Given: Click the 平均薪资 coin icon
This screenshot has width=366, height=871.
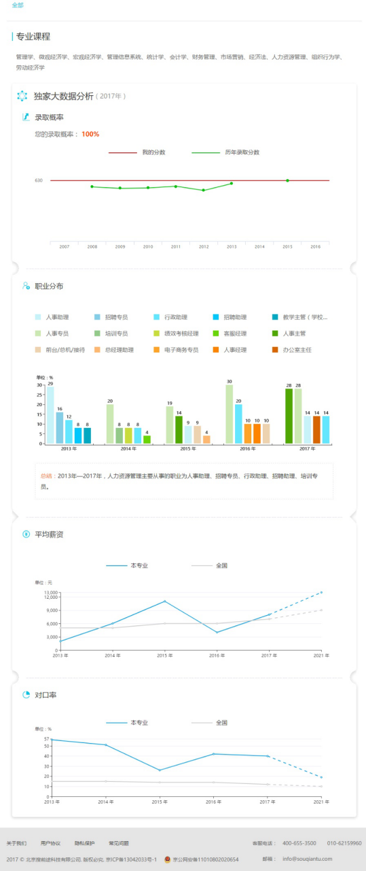Looking at the screenshot, I should point(26,533).
